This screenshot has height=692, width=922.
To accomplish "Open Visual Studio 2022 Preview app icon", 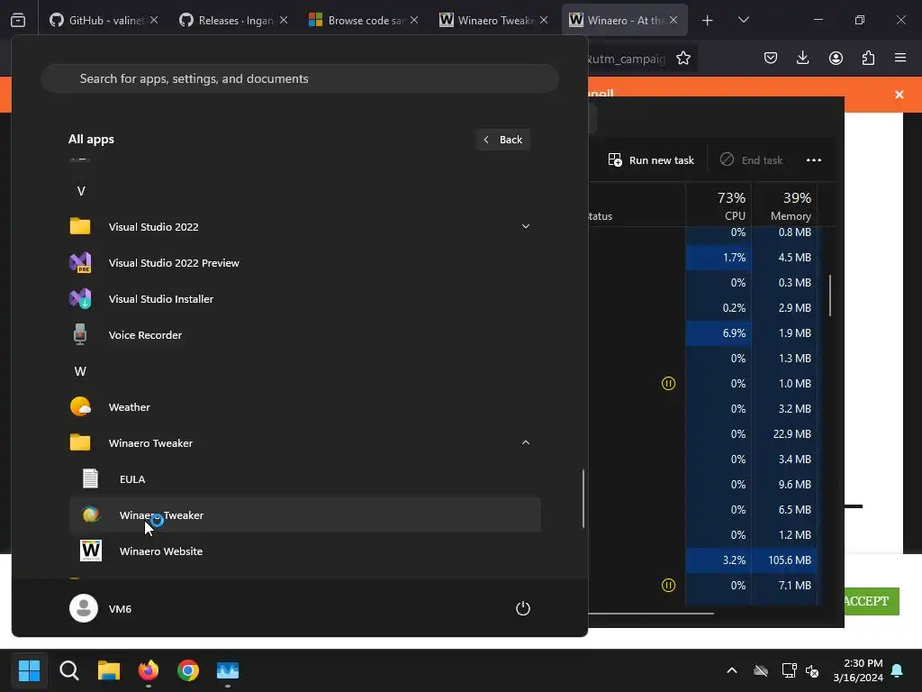I will [x=80, y=262].
